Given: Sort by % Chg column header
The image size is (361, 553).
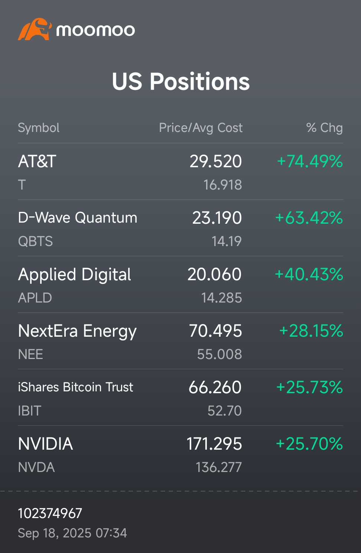Looking at the screenshot, I should point(324,128).
